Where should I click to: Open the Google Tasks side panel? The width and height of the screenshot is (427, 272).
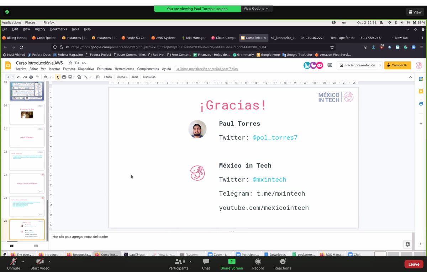tap(421, 104)
